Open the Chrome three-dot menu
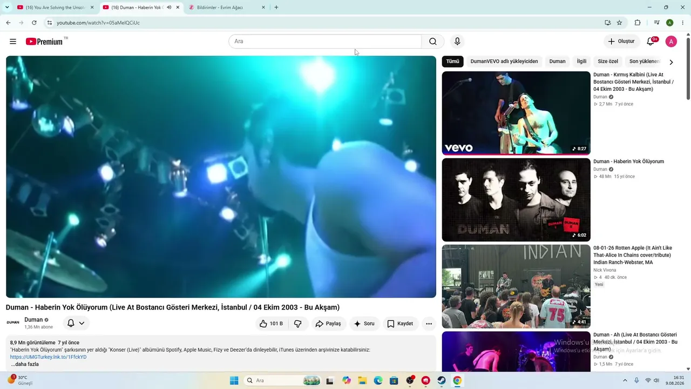This screenshot has width=691, height=389. [683, 23]
